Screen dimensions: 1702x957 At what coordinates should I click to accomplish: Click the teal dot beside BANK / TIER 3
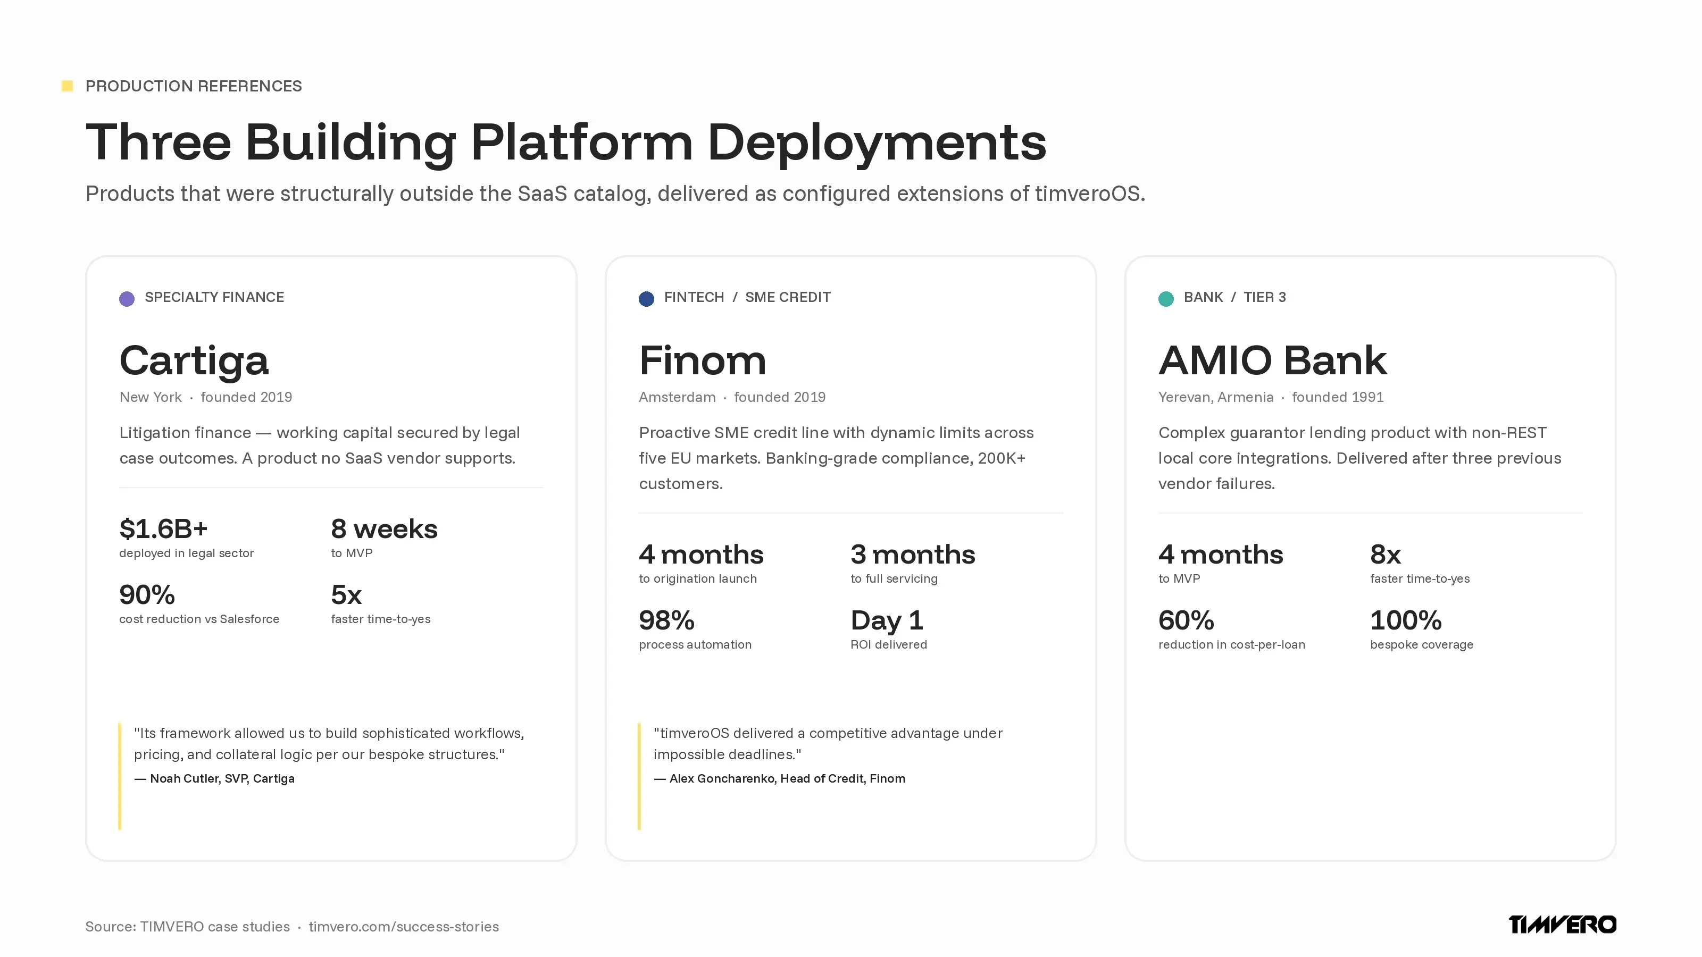click(1166, 298)
